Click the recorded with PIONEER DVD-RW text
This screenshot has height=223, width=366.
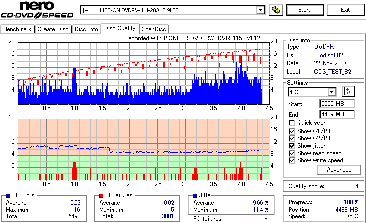[193, 38]
